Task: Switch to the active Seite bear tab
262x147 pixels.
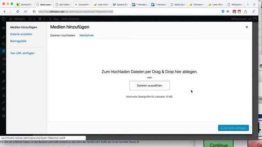Action: 44,4
